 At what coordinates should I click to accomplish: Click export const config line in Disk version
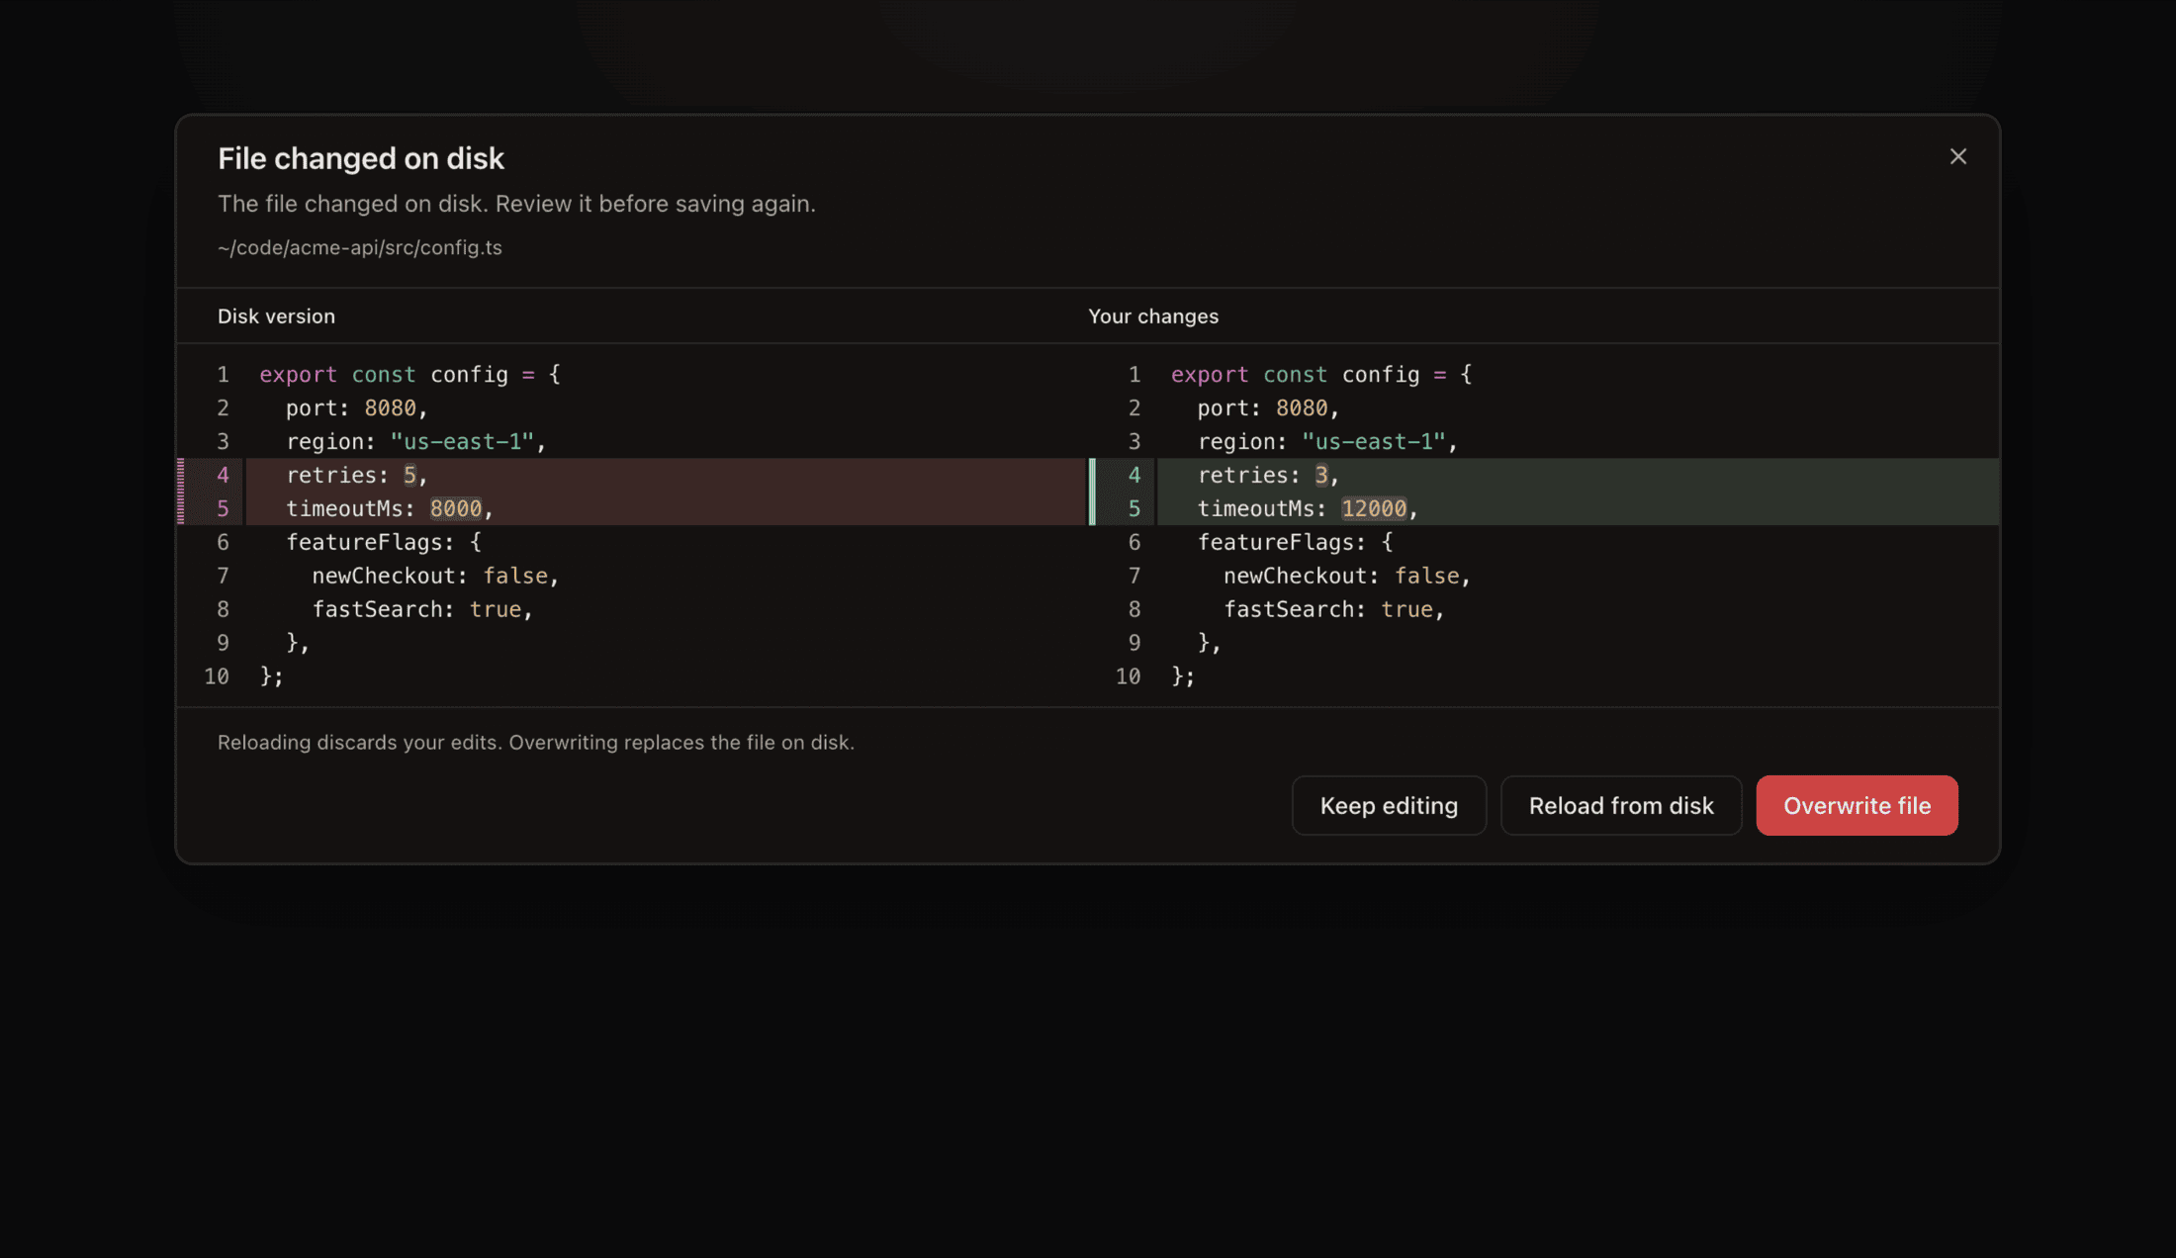[x=410, y=374]
